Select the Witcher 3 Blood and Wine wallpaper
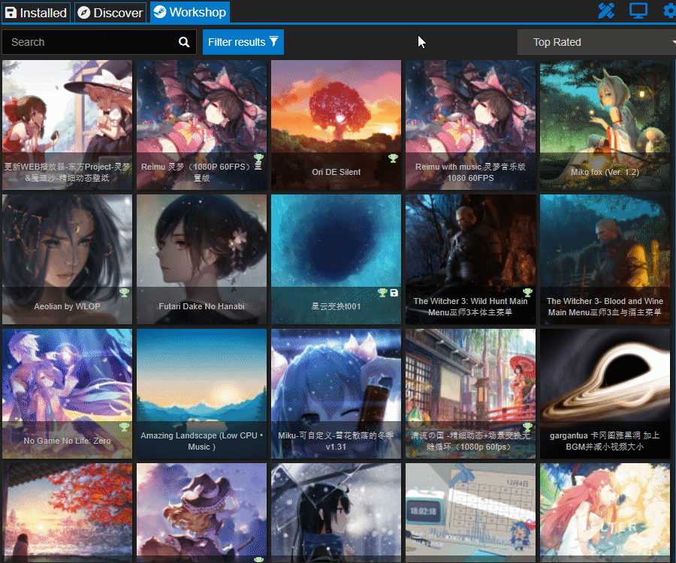 (605, 259)
